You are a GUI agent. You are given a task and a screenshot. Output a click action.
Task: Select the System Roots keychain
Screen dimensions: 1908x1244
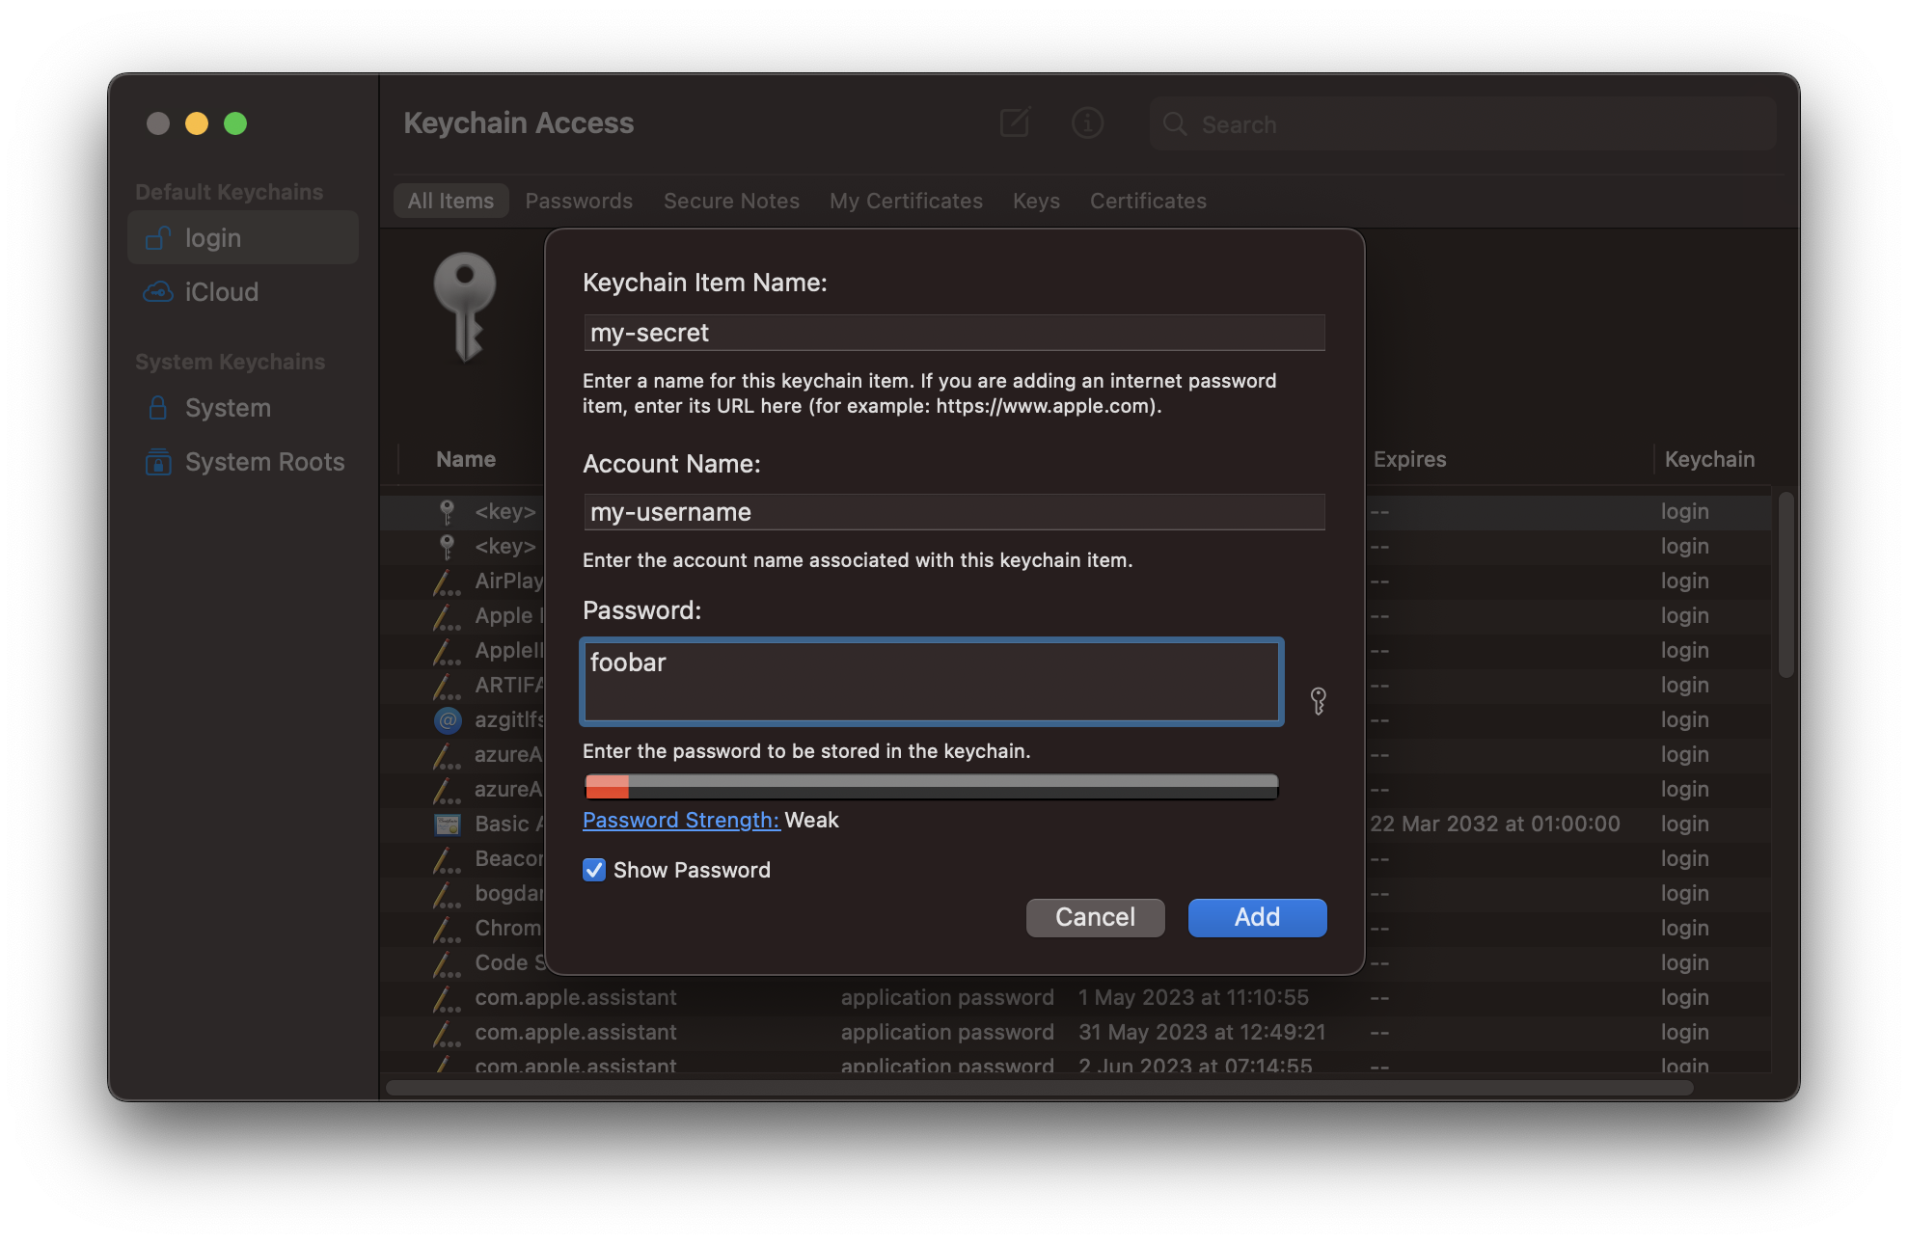[243, 462]
